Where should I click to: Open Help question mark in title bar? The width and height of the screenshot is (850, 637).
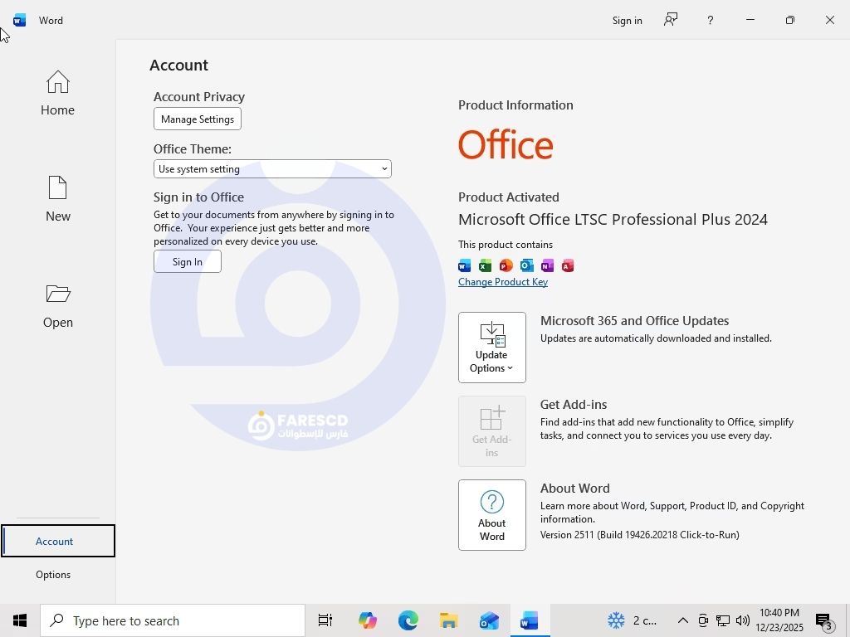710,20
